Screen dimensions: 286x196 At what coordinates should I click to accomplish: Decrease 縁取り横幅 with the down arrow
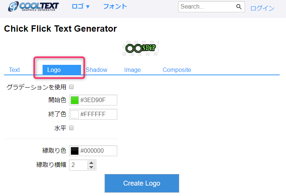coord(91,167)
